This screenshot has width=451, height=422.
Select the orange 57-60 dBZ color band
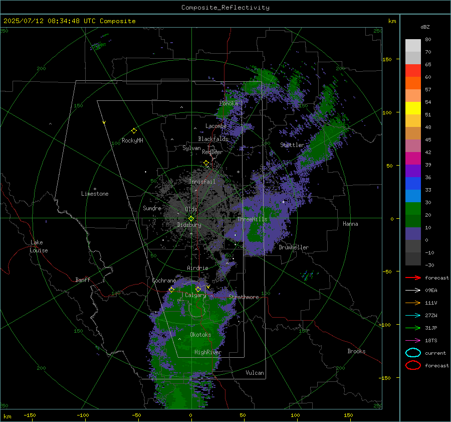tap(413, 83)
